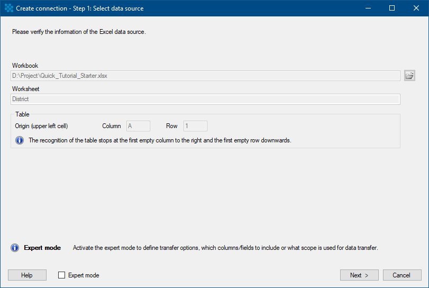Click the blue info icon in the Table group
The width and height of the screenshot is (429, 288).
20,140
